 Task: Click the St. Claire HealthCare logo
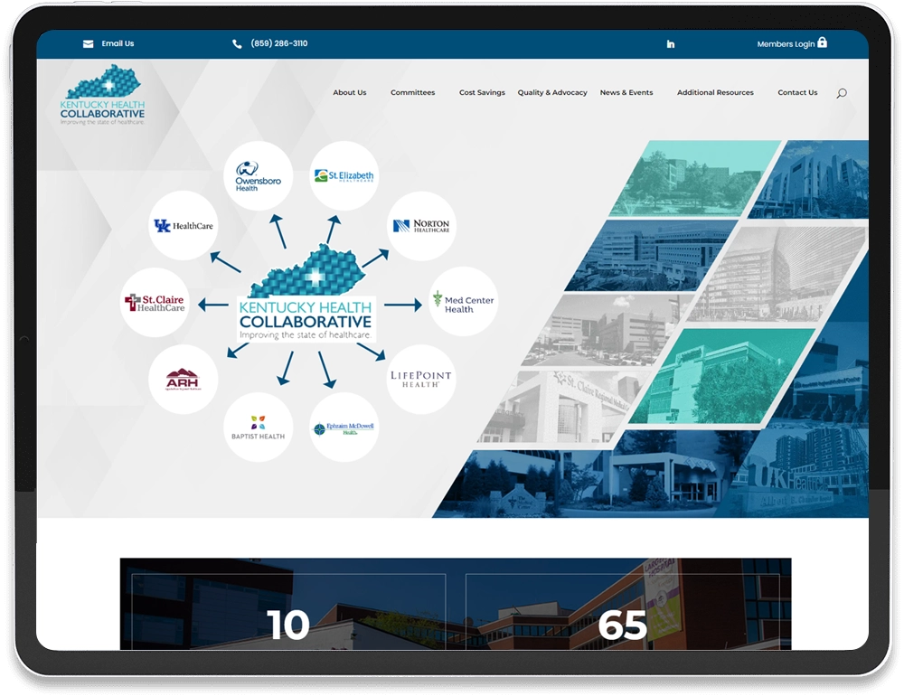click(x=155, y=303)
